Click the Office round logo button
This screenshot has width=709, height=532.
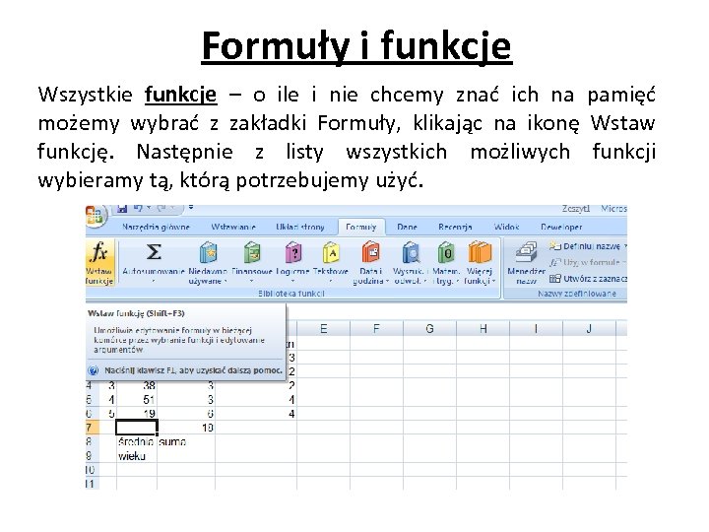pos(95,215)
